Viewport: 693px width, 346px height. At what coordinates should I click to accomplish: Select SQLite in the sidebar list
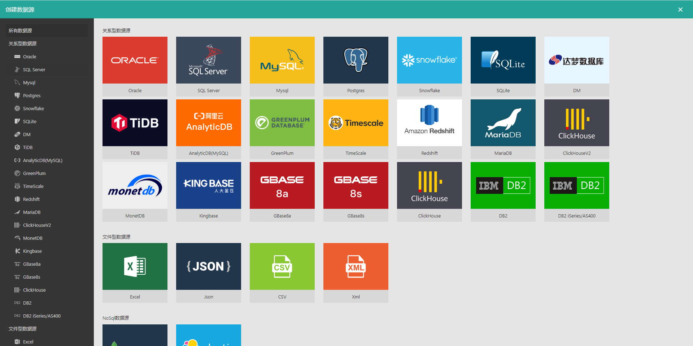tap(47, 121)
